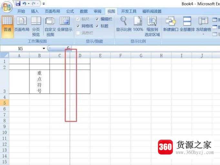Select column D header
The height and width of the screenshot is (165, 220).
click(80, 56)
